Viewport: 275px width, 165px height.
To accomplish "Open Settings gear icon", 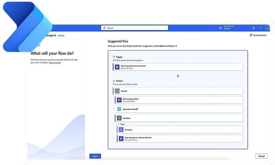I will [x=254, y=28].
